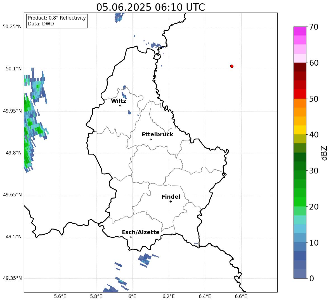Click the blue echo cluster south of Esch/Alzette
This screenshot has width=331, height=302.
[145, 260]
